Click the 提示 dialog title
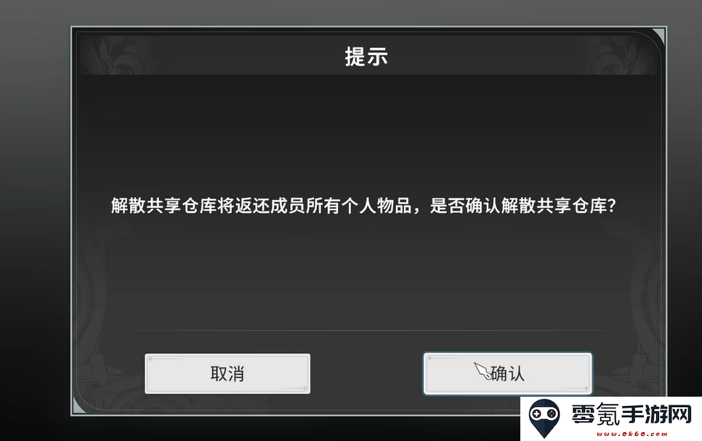 click(366, 57)
